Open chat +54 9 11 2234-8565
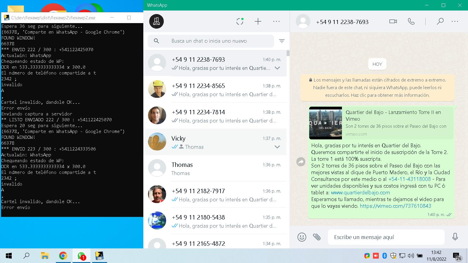 pos(215,89)
